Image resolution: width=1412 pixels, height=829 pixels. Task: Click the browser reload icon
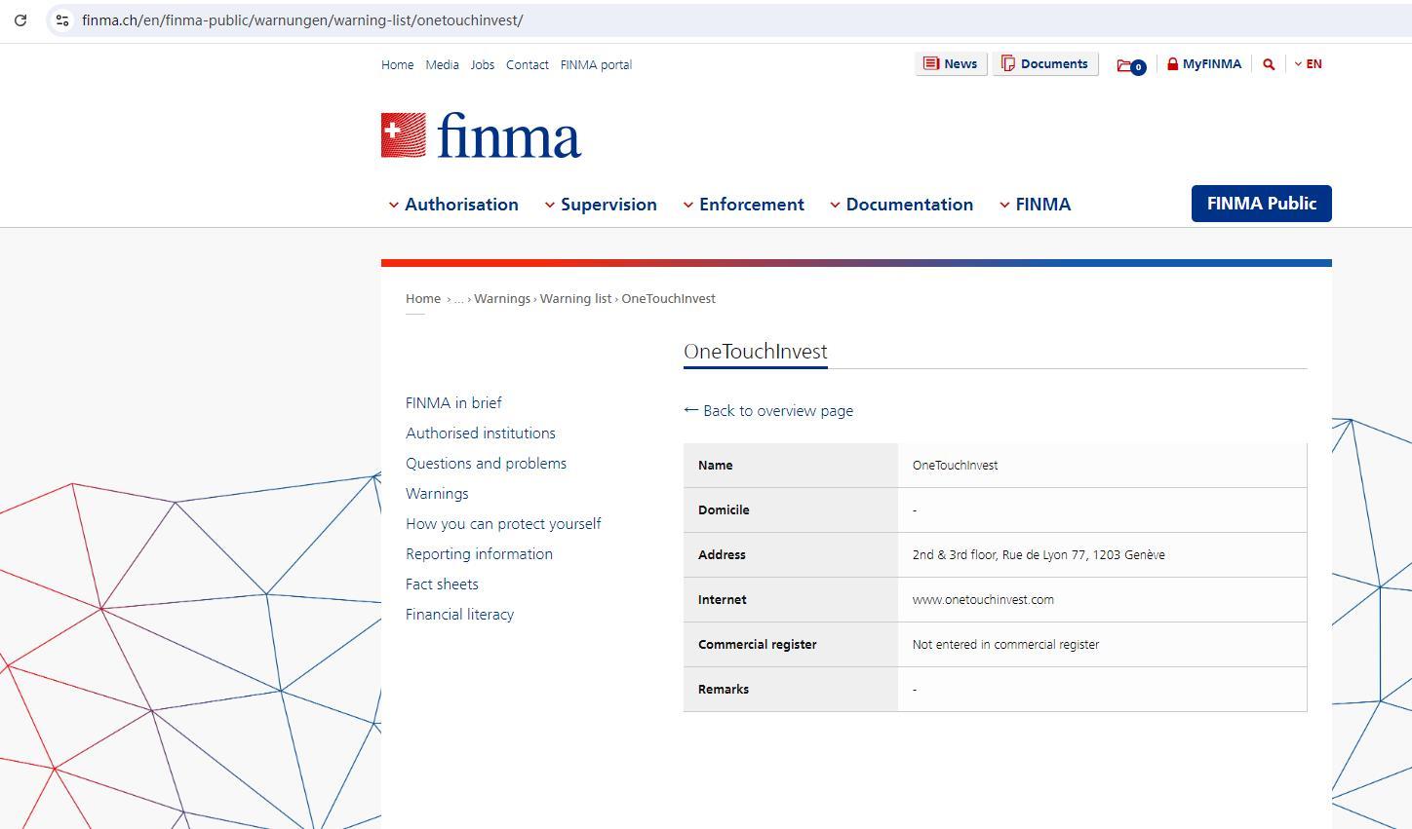(20, 19)
